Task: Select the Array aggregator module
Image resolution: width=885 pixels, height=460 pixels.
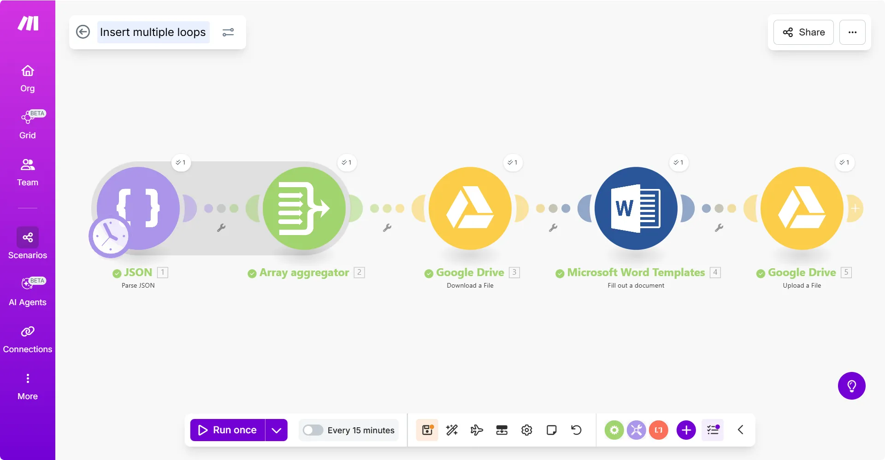Action: pos(304,208)
